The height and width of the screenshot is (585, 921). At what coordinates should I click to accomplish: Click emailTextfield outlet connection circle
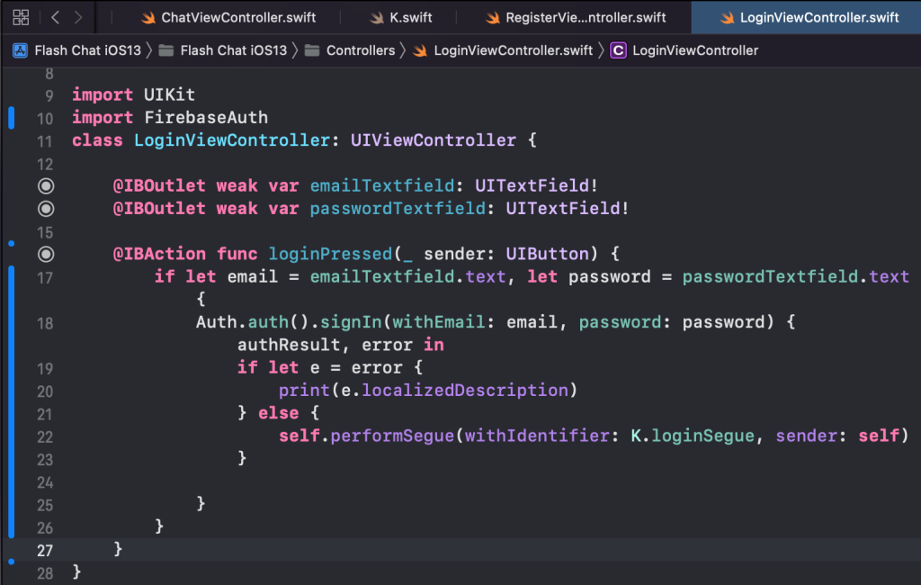pyautogui.click(x=46, y=185)
